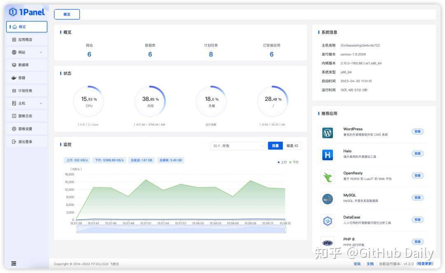Click kernel version 3.10.0-1160.88.1.el7.x86_64
The image size is (445, 273).
361,63
